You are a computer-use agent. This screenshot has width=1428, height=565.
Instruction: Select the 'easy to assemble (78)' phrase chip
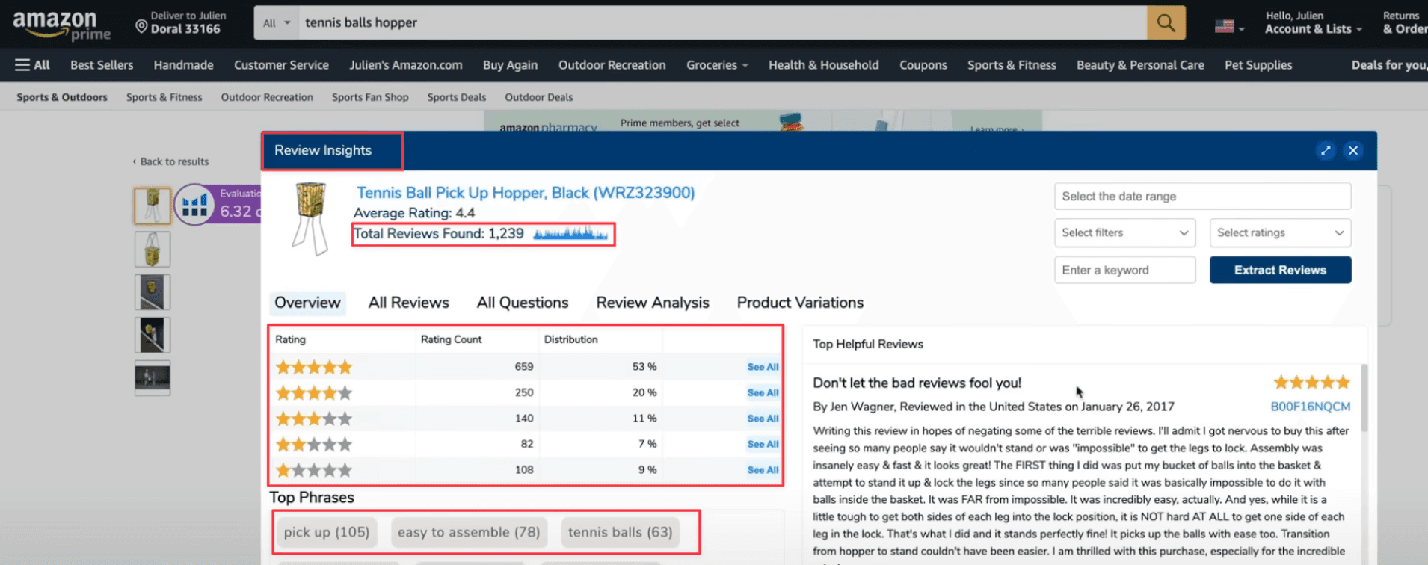click(469, 532)
